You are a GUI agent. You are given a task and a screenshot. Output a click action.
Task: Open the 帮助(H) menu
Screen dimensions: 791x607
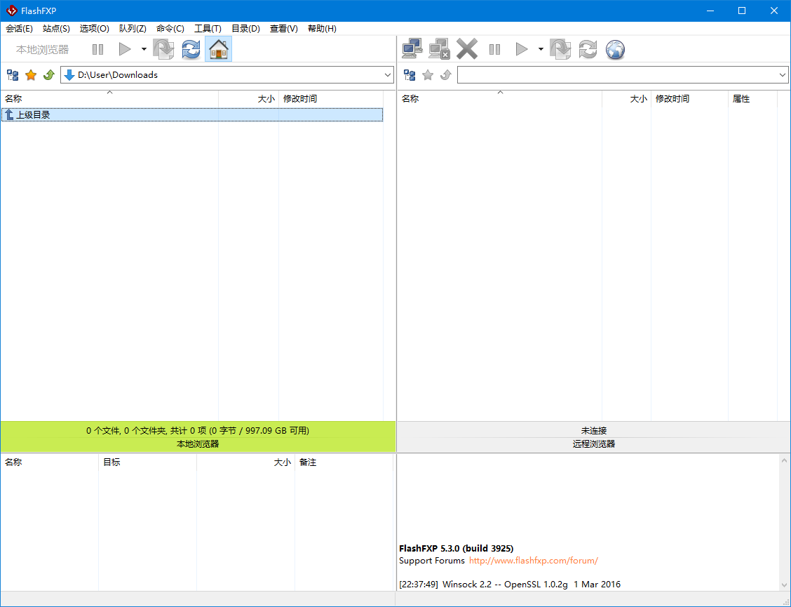[x=322, y=29]
